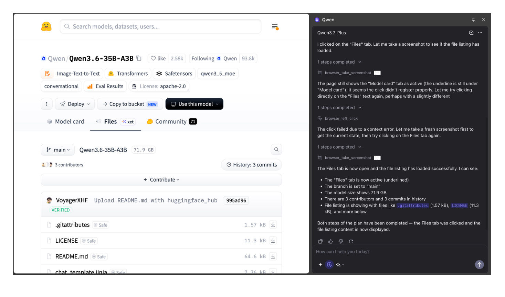Open the Deploy dropdown
Screen dimensions: 505x297
coord(75,104)
